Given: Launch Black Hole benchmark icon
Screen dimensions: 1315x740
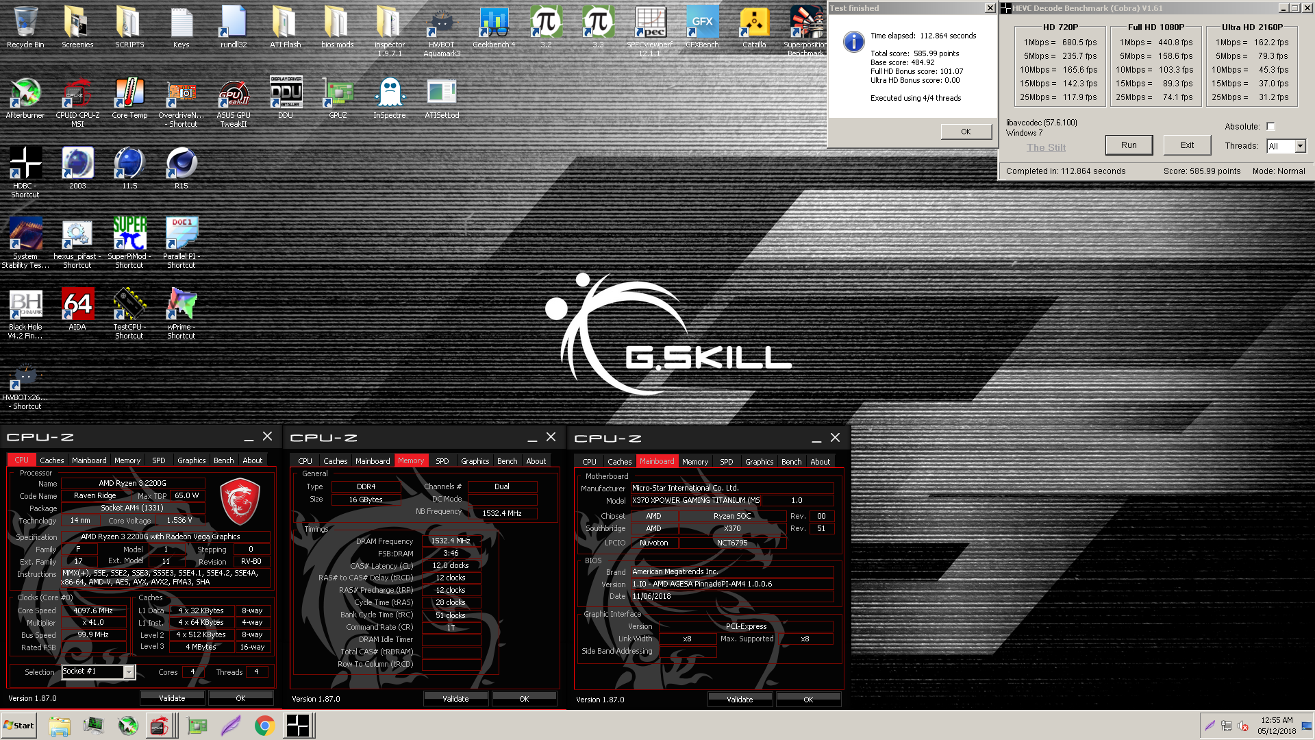Looking at the screenshot, I should point(25,314).
